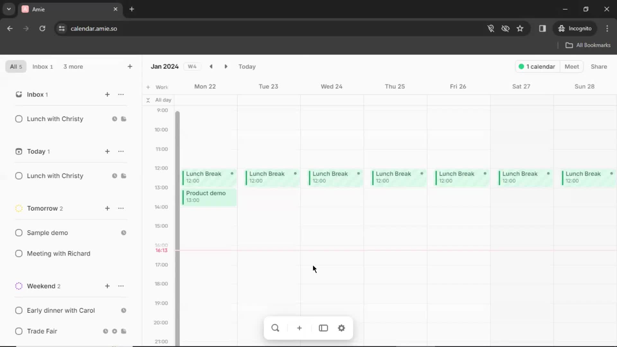Click the Today navigation button
Image resolution: width=617 pixels, height=347 pixels.
pyautogui.click(x=246, y=67)
